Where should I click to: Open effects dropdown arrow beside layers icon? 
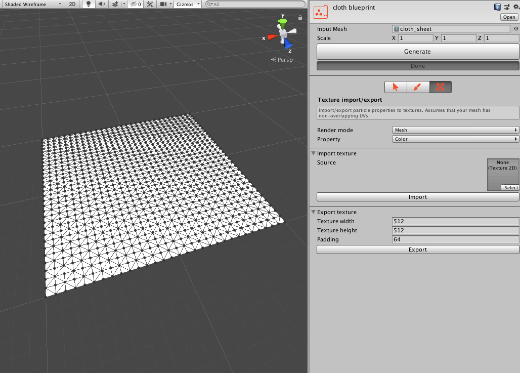[124, 5]
